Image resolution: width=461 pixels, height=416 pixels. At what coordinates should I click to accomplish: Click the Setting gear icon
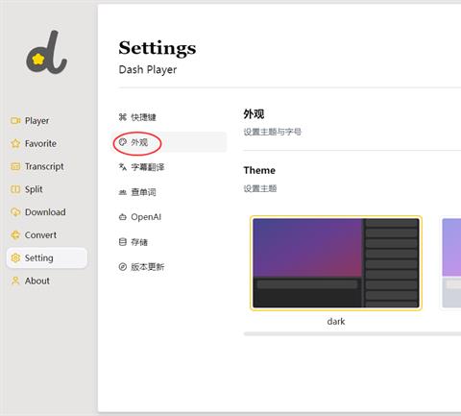pyautogui.click(x=15, y=257)
